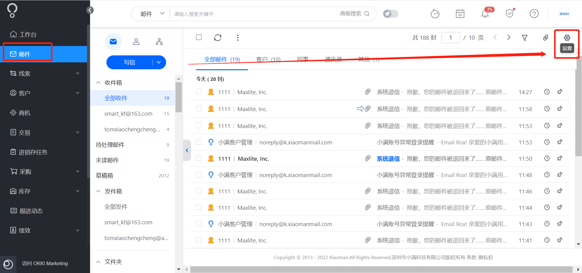Open notifications bell with 75 badge

486,13
